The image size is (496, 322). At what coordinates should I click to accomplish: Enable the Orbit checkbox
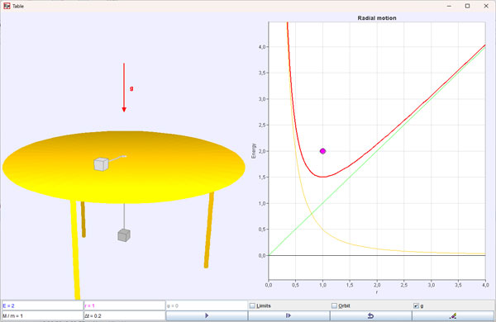[x=334, y=305]
